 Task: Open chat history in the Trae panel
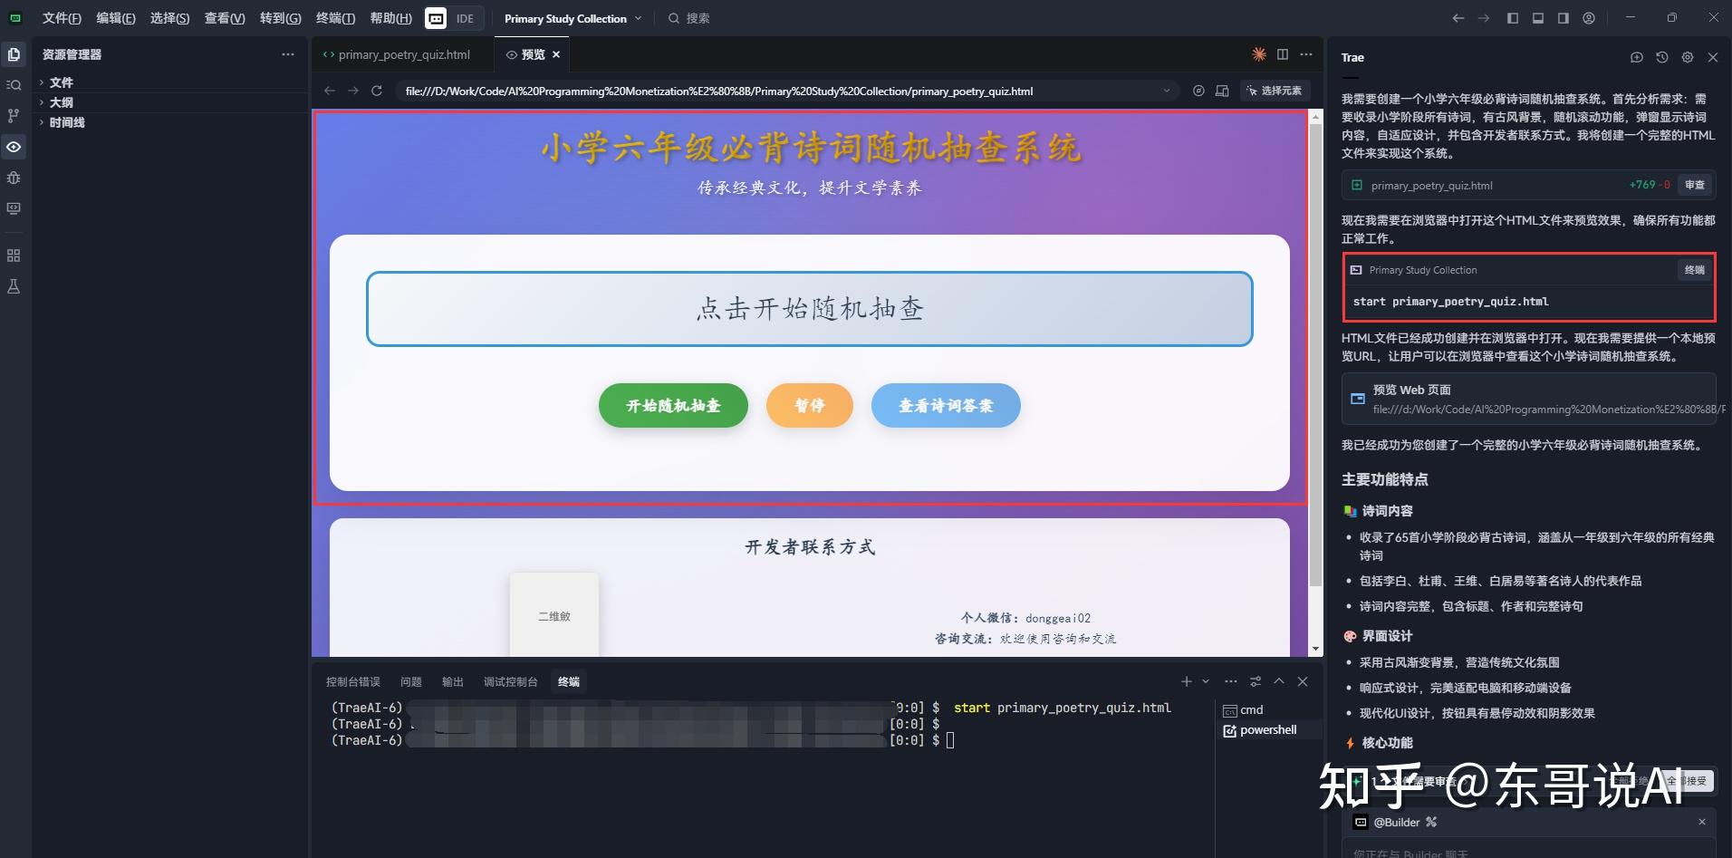point(1660,57)
